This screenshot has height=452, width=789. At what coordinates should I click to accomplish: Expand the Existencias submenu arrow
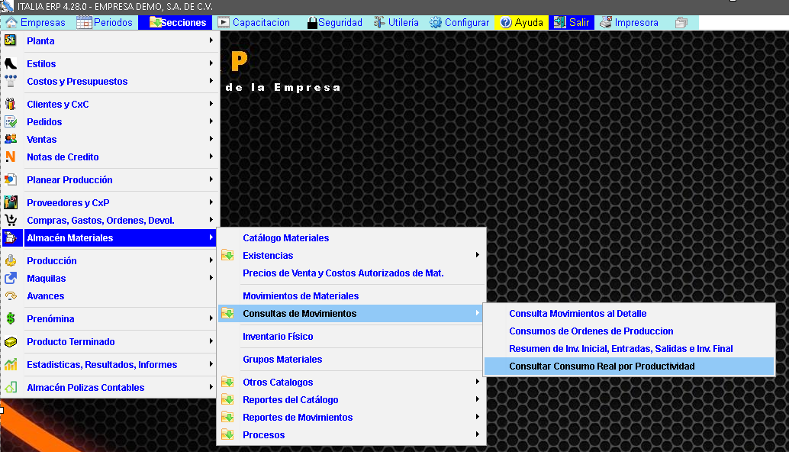478,256
